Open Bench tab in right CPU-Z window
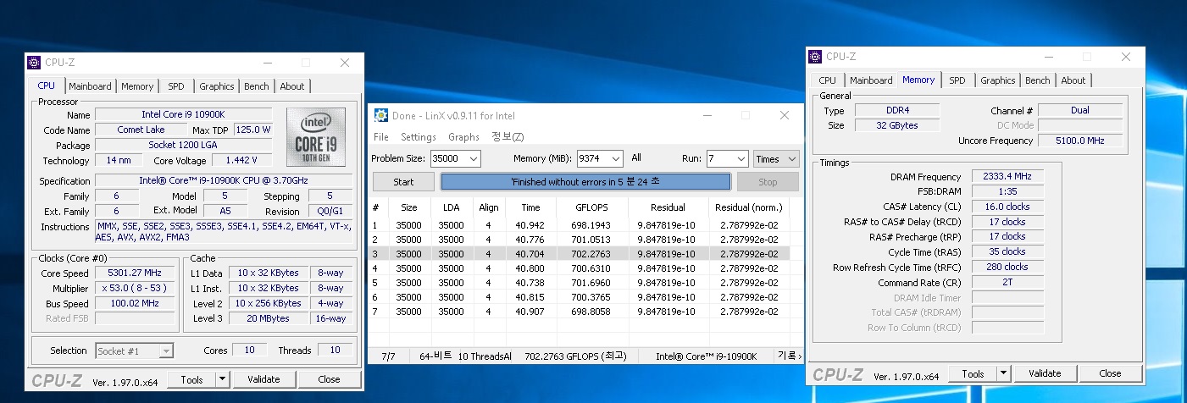This screenshot has width=1187, height=403. click(1038, 80)
